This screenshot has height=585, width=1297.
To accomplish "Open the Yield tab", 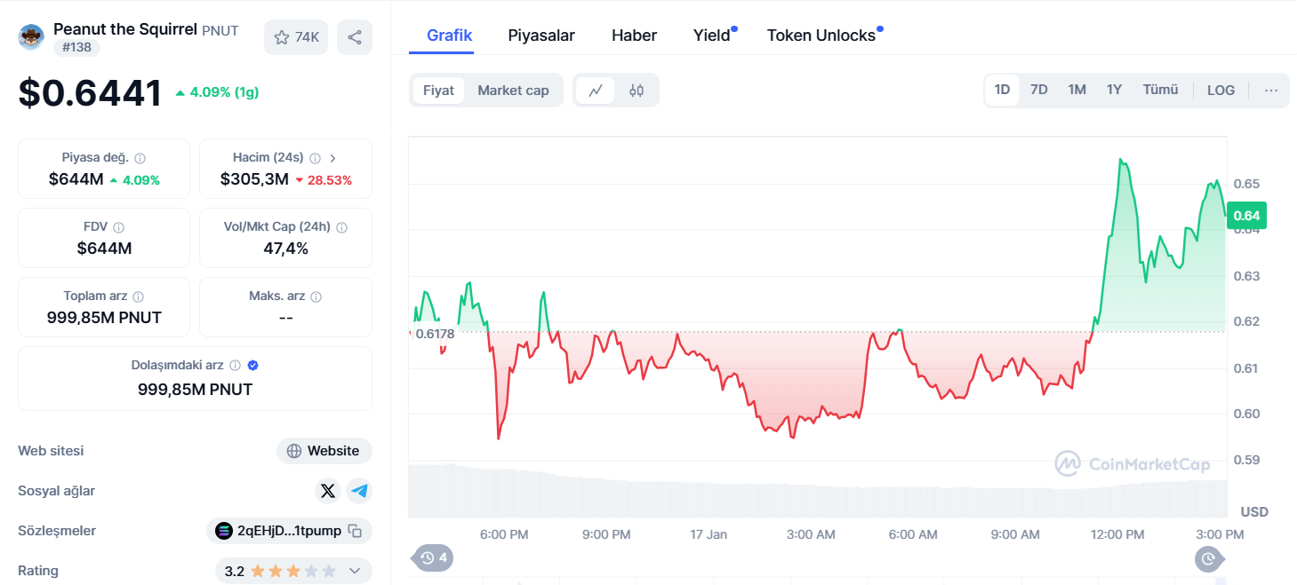I will 712,36.
